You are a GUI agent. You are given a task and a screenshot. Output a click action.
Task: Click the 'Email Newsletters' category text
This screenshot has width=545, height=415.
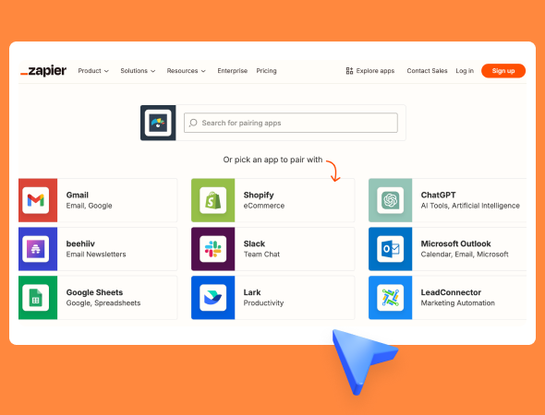96,255
